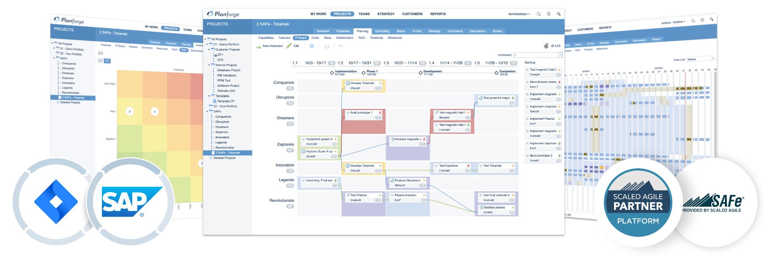Open the Produce Deuterium card

click(408, 183)
